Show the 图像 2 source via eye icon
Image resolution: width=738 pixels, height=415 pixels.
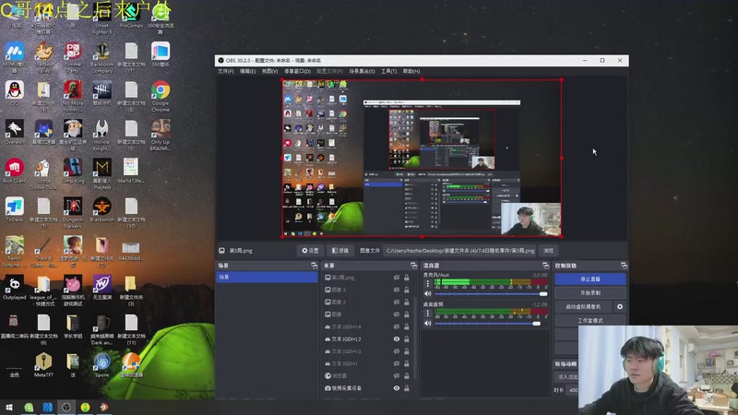pyautogui.click(x=397, y=302)
